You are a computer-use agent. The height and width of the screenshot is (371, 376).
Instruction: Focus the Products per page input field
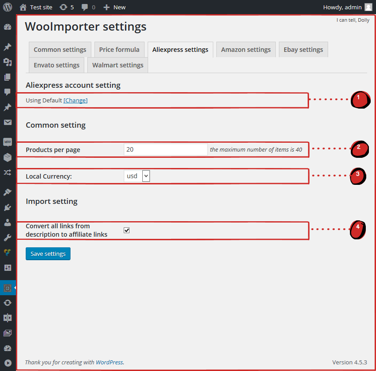pos(166,149)
